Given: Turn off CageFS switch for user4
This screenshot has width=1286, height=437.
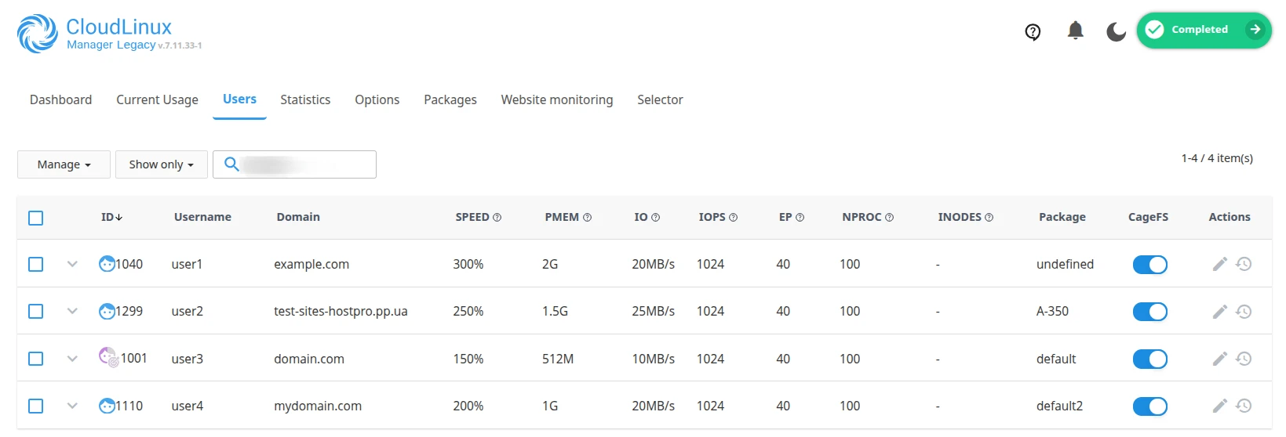Looking at the screenshot, I should (1149, 406).
